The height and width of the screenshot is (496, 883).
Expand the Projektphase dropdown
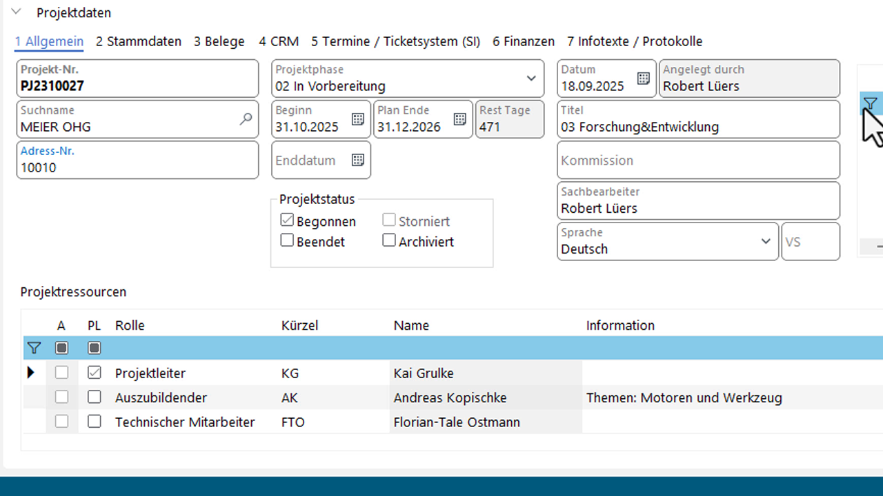531,79
